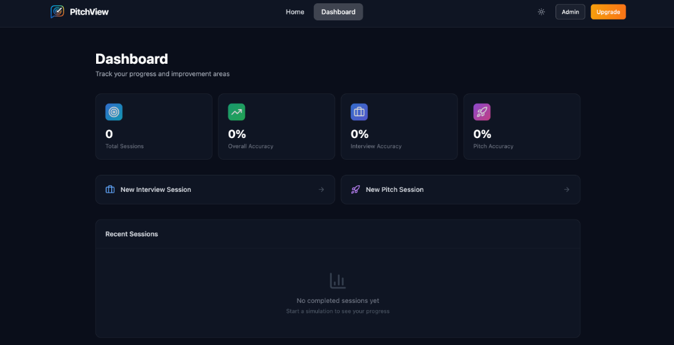Click the Overall Accuracy label
The width and height of the screenshot is (674, 345).
pos(251,147)
